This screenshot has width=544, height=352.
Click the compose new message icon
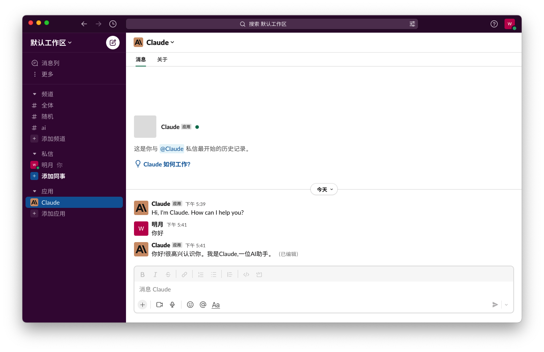(113, 43)
